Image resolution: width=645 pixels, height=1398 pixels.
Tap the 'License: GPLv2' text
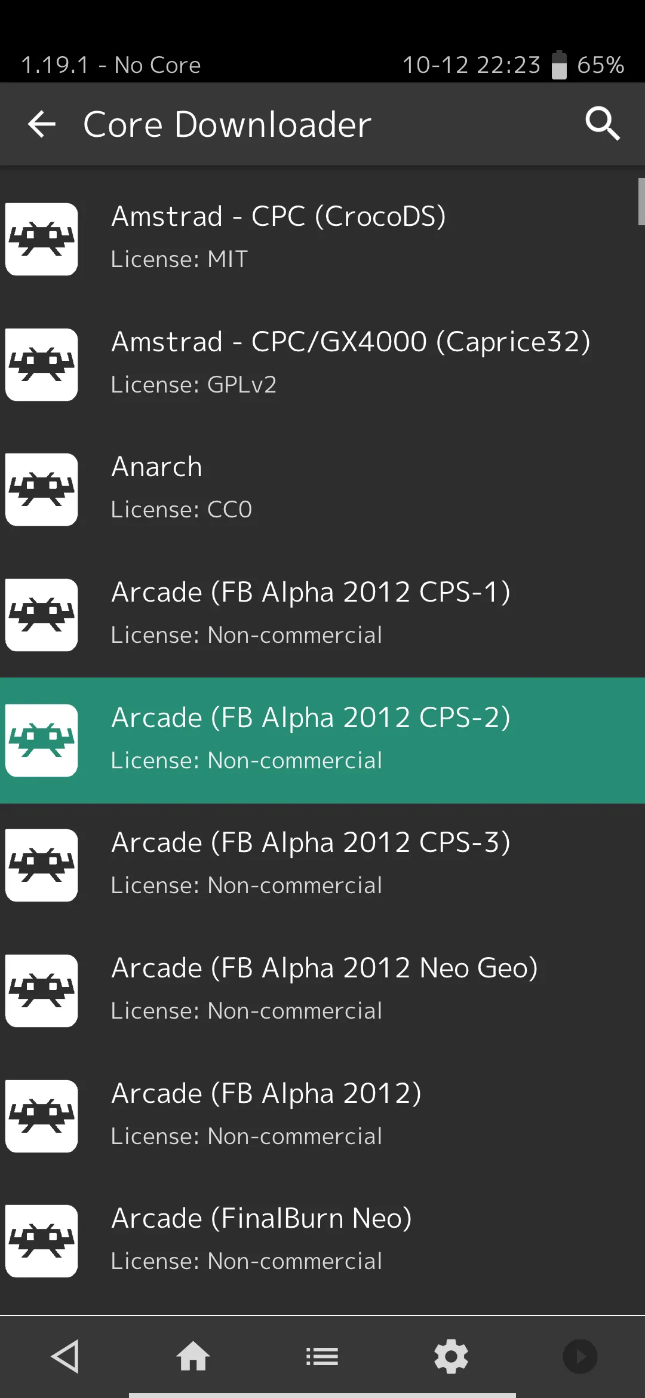194,385
